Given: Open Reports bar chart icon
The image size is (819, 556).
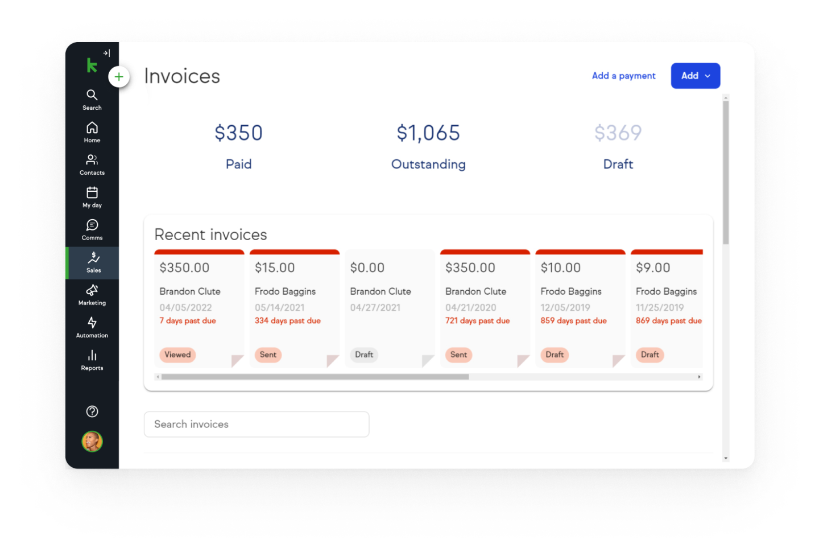Looking at the screenshot, I should [92, 360].
